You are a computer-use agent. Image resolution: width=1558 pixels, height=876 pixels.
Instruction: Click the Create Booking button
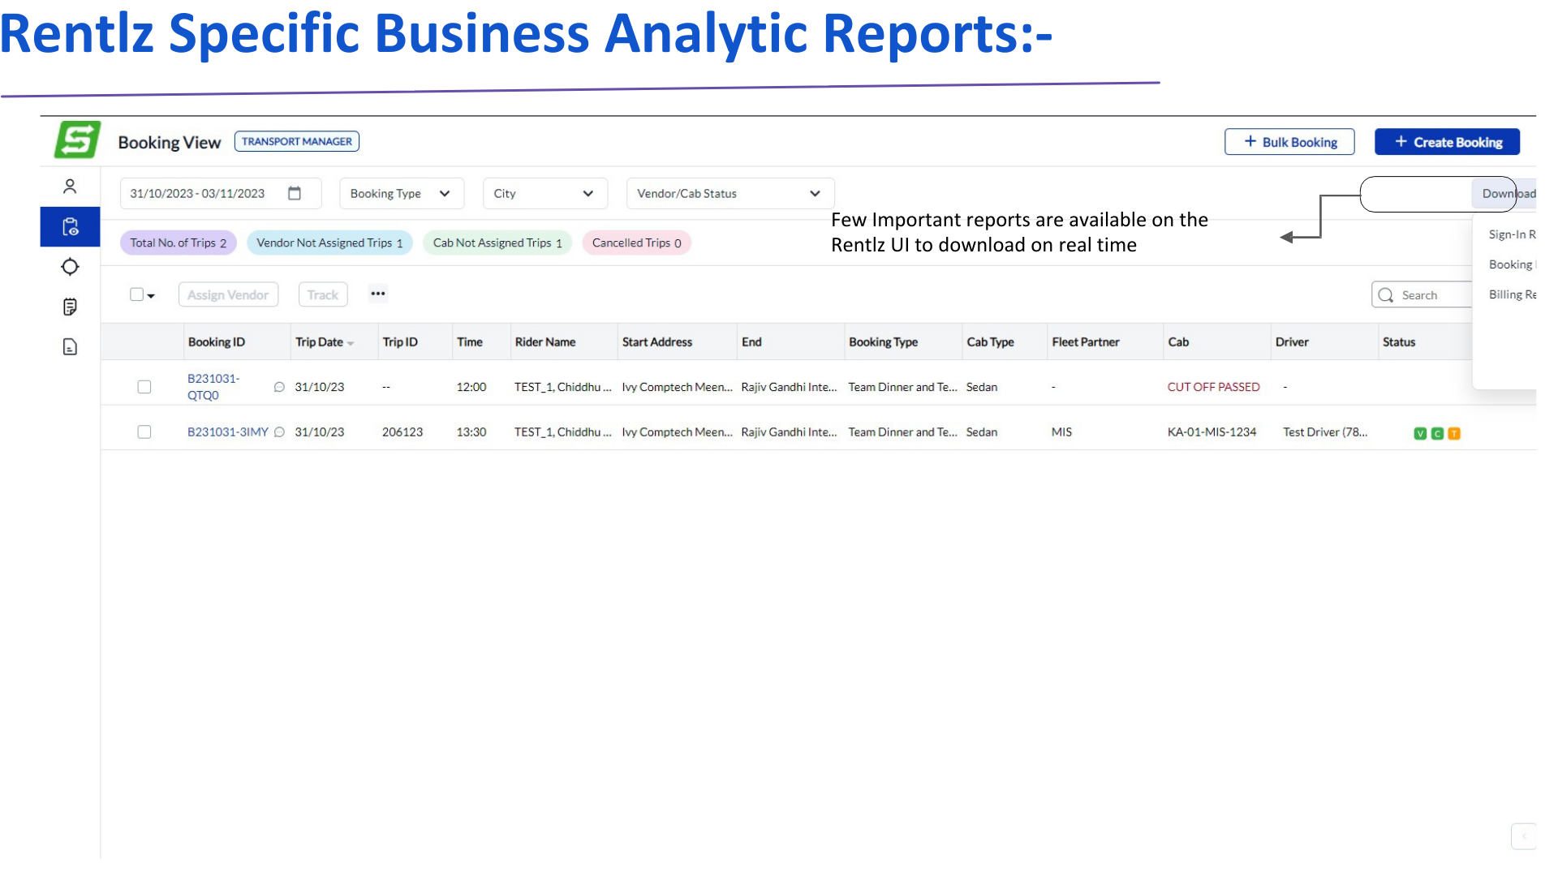tap(1447, 142)
